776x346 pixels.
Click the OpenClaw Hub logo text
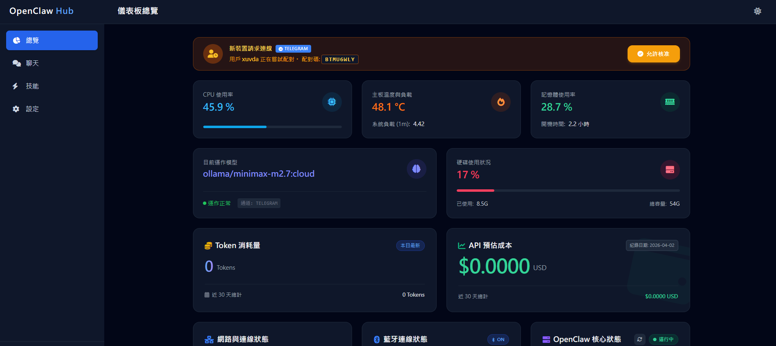41,11
